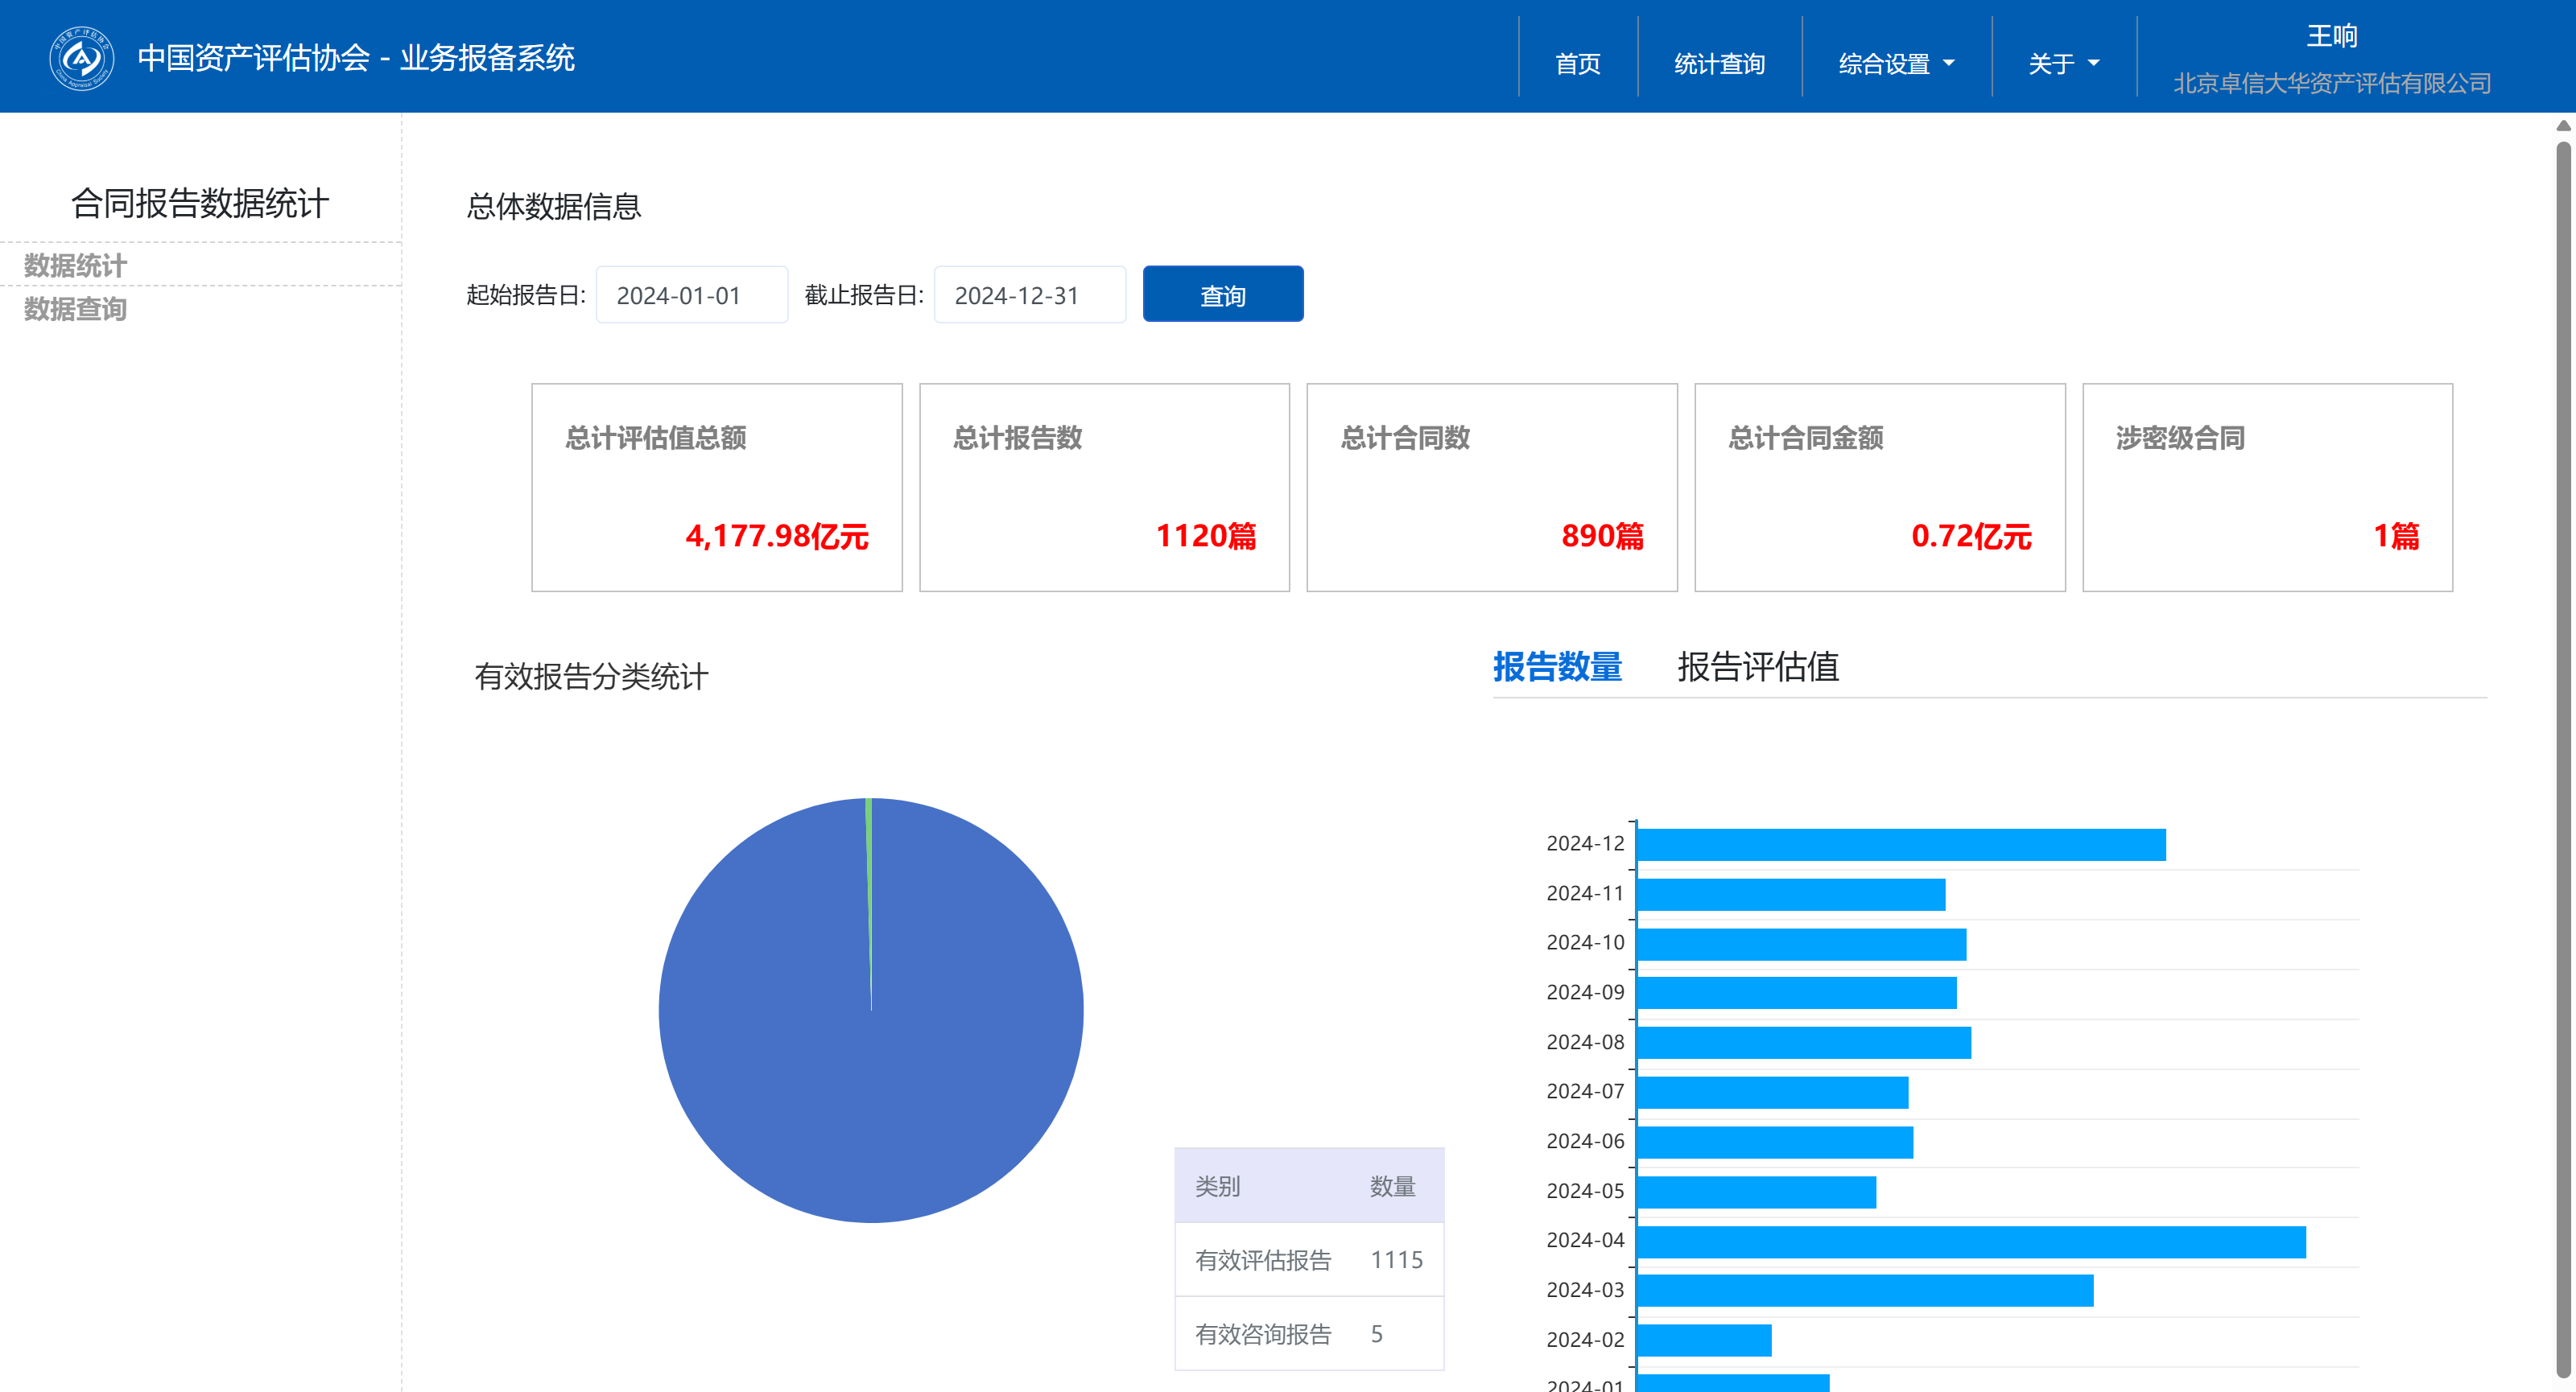This screenshot has width=2576, height=1392.
Task: Expand the 关于 dropdown menu
Action: (x=2062, y=64)
